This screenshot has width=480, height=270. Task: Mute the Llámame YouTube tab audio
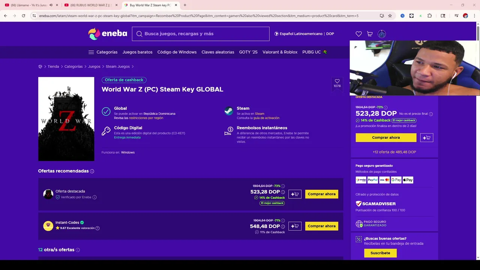coord(51,5)
